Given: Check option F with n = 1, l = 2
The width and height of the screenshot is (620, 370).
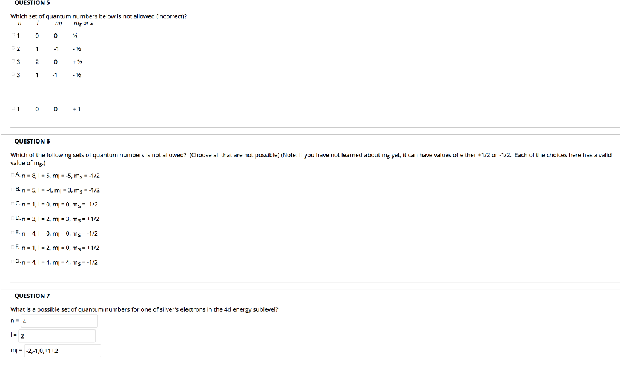Looking at the screenshot, I should click(13, 248).
